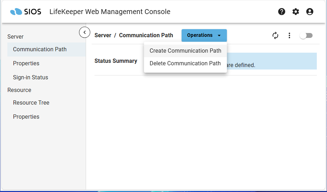Screen dimensions: 327x192
Task: Click the LifeKeeper Web Management Console title
Action: point(110,12)
